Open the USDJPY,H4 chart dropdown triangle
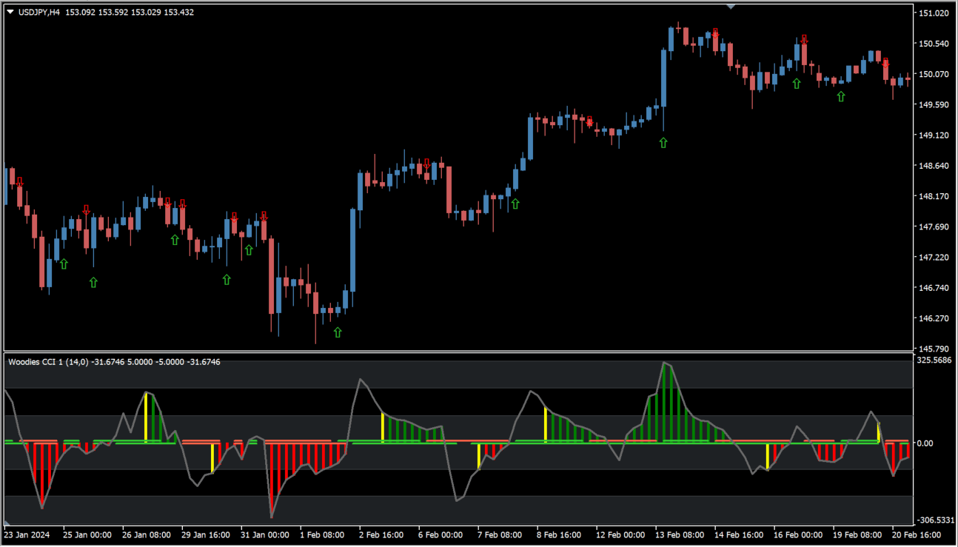Image resolution: width=958 pixels, height=547 pixels. (10, 12)
